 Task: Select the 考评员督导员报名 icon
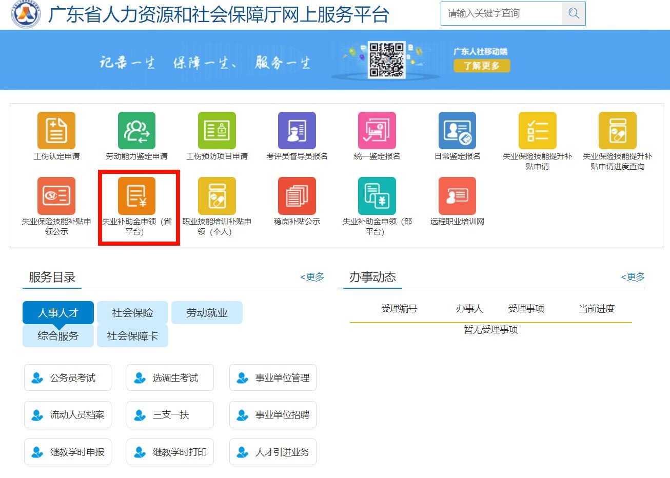[297, 131]
